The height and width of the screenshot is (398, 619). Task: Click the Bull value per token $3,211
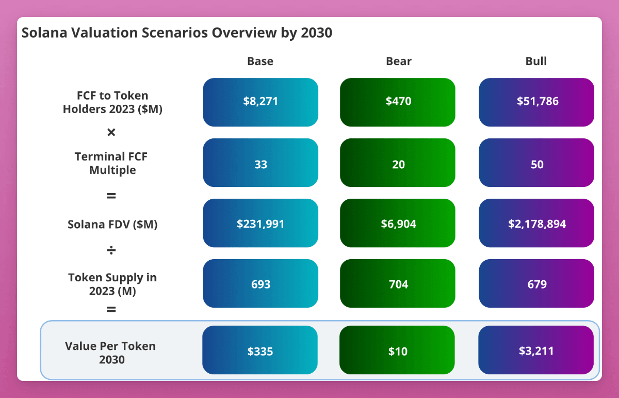tap(536, 350)
